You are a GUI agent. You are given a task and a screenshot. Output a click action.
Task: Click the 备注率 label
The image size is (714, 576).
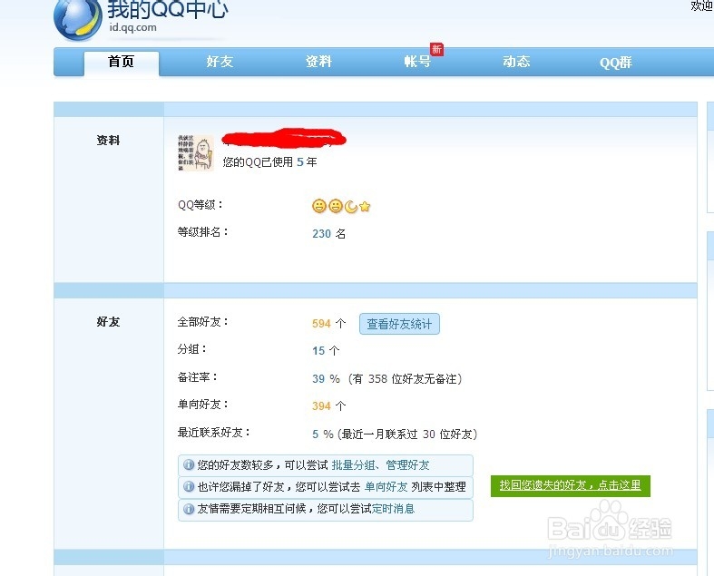pyautogui.click(x=197, y=377)
